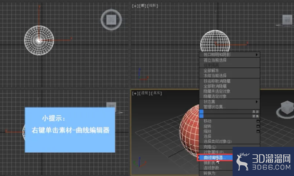Expand 视口照明和阴影 submenu arrow
Image resolution: width=294 pixels, height=176 pixels.
pyautogui.click(x=257, y=55)
